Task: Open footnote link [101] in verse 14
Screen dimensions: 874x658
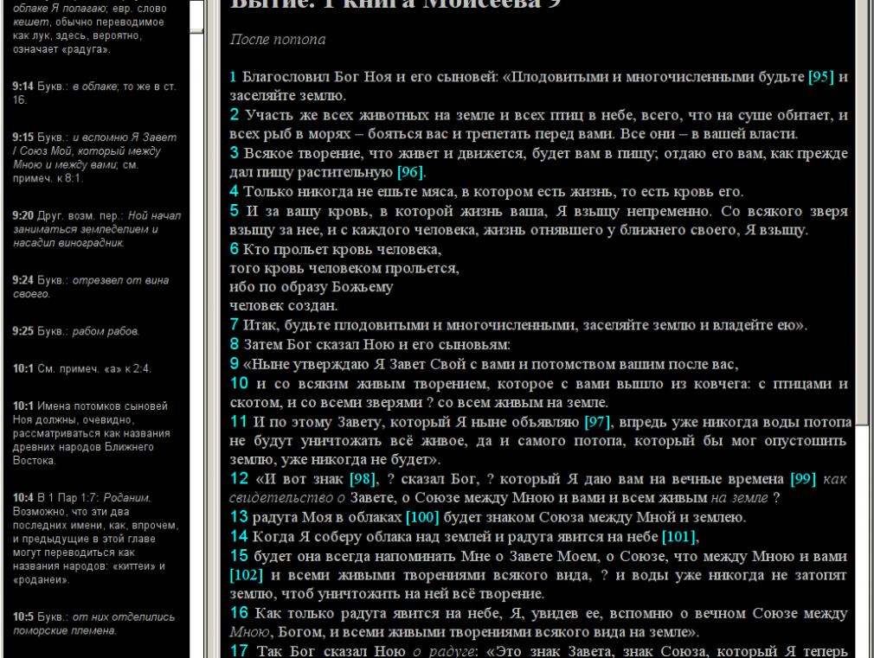Action: pos(678,537)
